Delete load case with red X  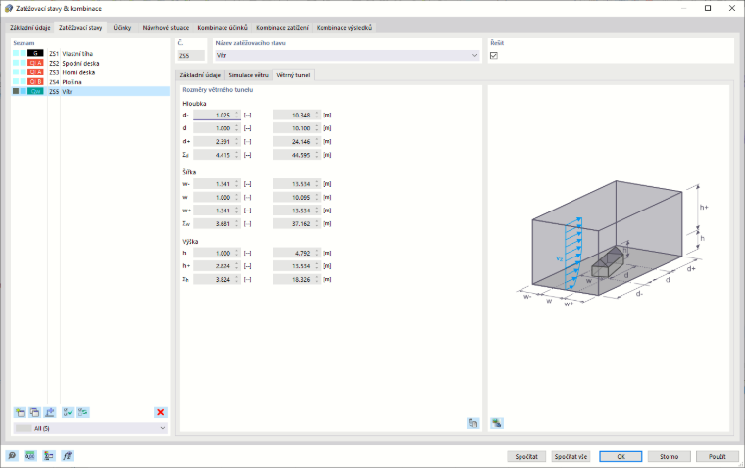point(161,412)
